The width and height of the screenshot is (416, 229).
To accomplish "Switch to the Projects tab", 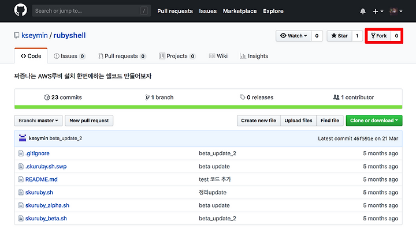I will click(x=177, y=56).
